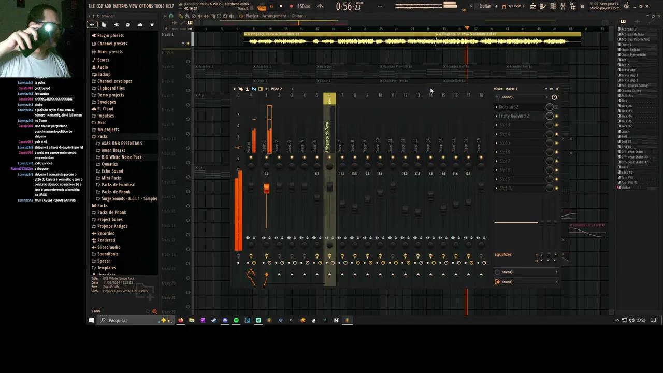663x373 pixels.
Task: Pause playback with the transport pause button
Action: click(271, 7)
